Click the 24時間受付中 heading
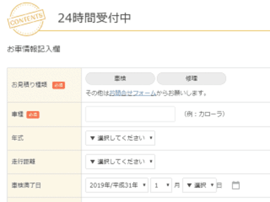Viewport: 270px width, 202px height. 94,18
